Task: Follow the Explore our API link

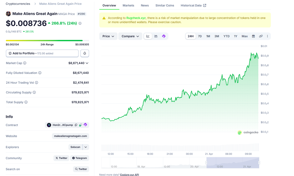Action: 129,175
